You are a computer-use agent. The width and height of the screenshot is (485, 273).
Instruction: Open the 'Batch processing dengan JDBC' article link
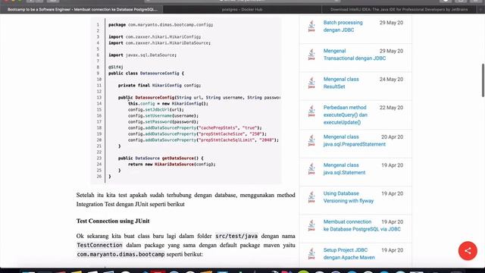pyautogui.click(x=343, y=27)
